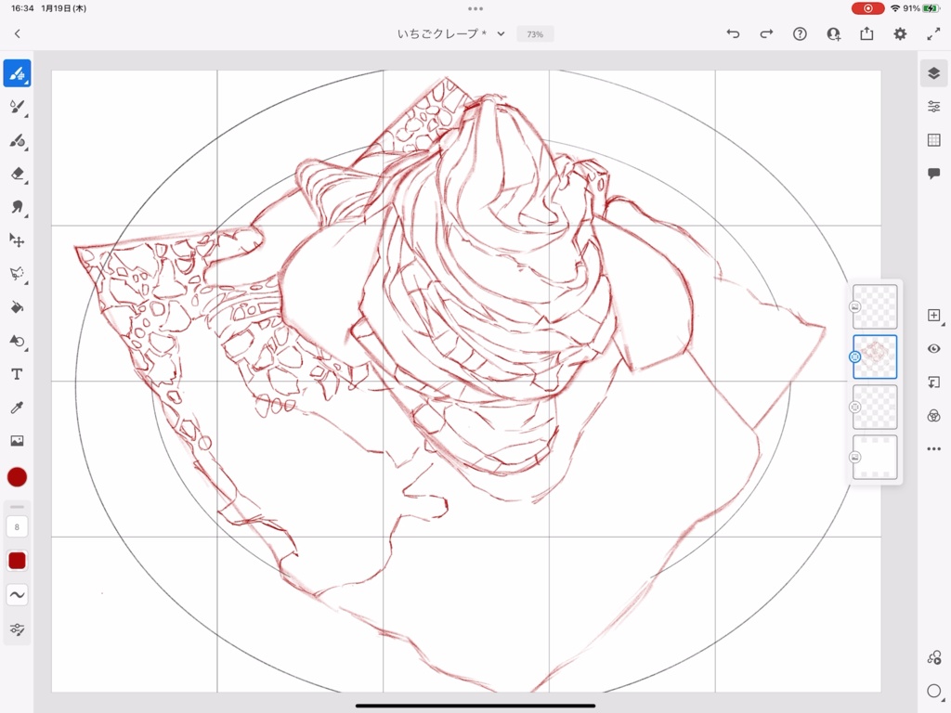Open the shapes-and-play icon near bottom right
This screenshot has width=951, height=713.
pyautogui.click(x=934, y=657)
